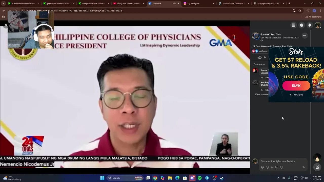Image resolution: width=324 pixels, height=182 pixels.
Task: Open the volume control in system tray
Action: coord(306,178)
